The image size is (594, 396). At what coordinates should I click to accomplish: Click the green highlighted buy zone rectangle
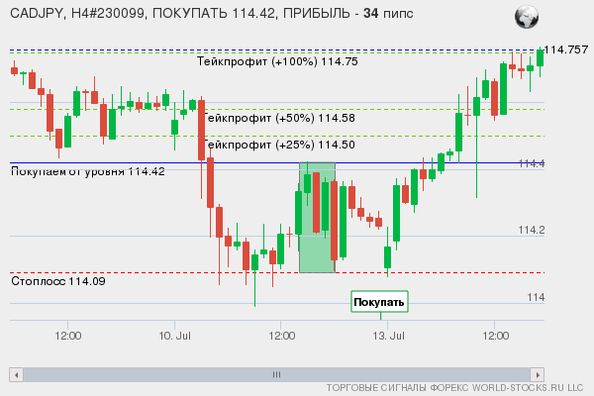pos(317,217)
